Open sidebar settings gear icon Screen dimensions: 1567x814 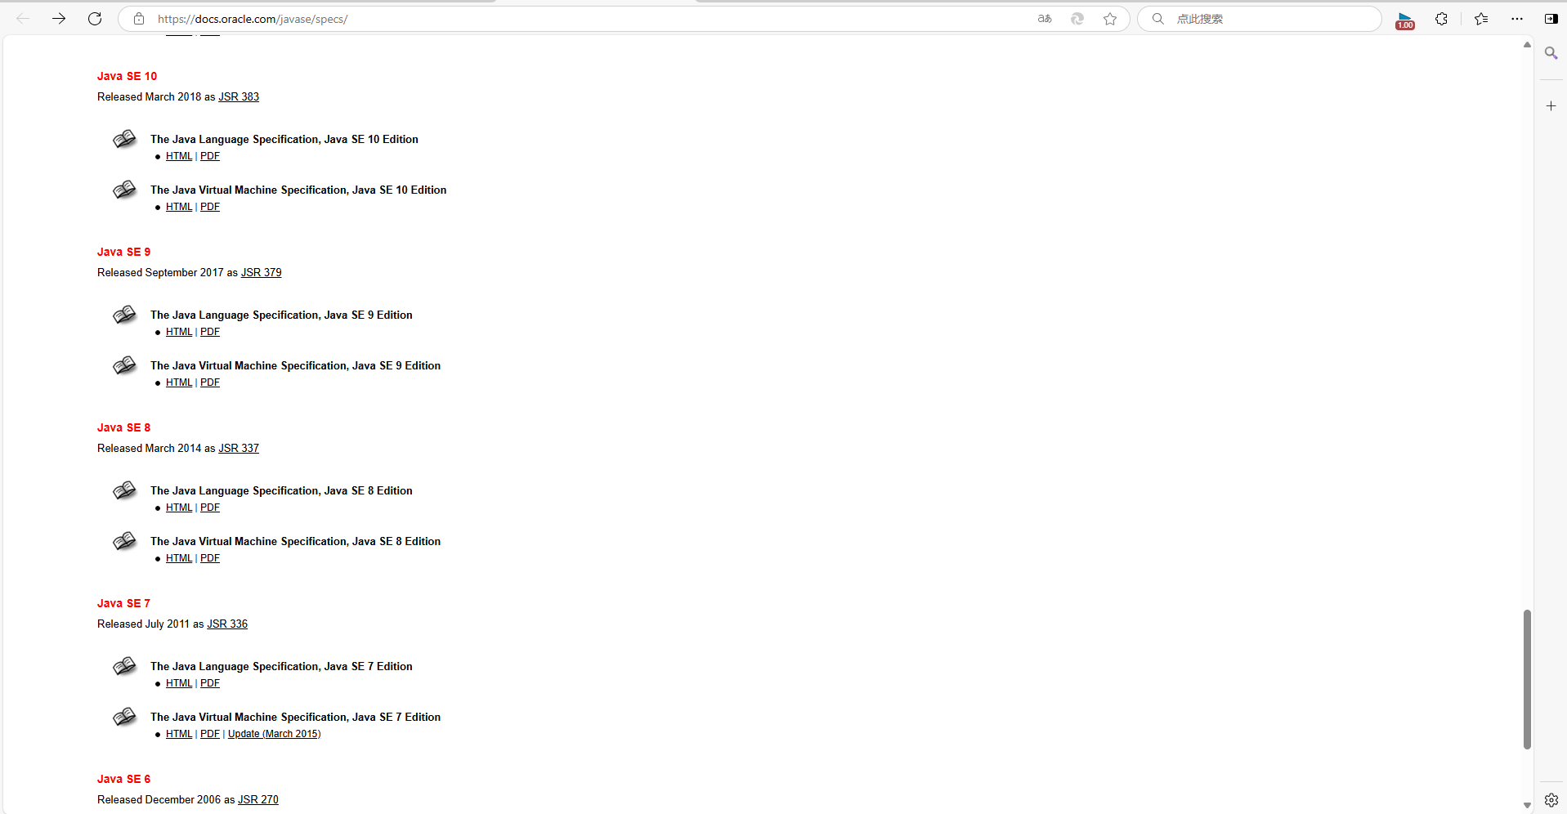1551,800
